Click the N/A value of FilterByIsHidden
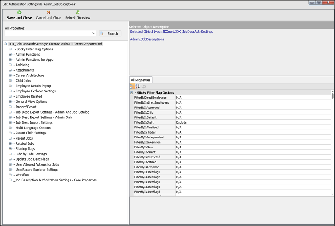The width and height of the screenshot is (335, 226). click(179, 132)
